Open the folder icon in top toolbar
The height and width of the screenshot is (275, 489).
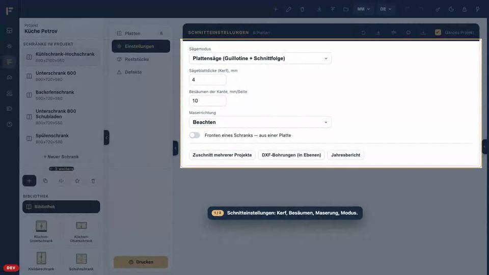(x=346, y=9)
